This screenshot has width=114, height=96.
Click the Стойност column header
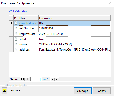75,18
